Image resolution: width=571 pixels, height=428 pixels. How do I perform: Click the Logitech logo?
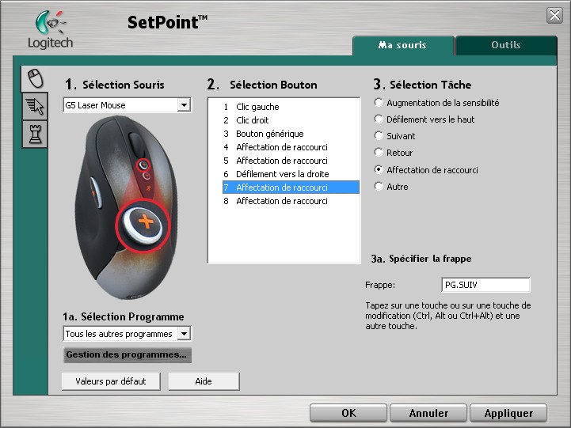point(51,30)
